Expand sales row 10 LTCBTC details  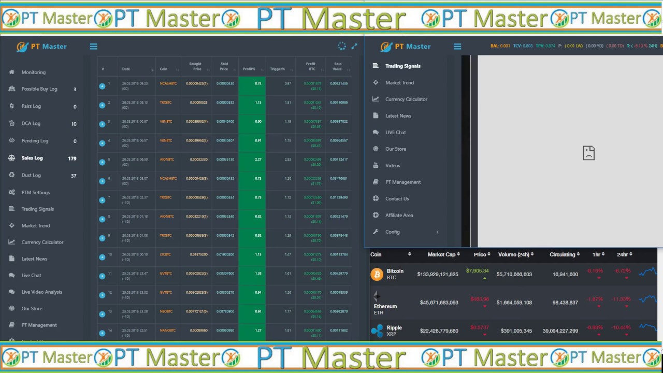(102, 256)
